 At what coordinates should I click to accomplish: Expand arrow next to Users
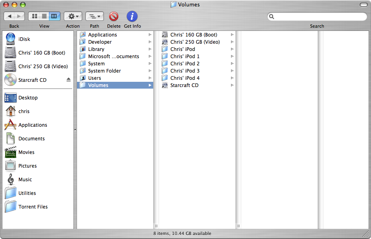tap(150, 78)
